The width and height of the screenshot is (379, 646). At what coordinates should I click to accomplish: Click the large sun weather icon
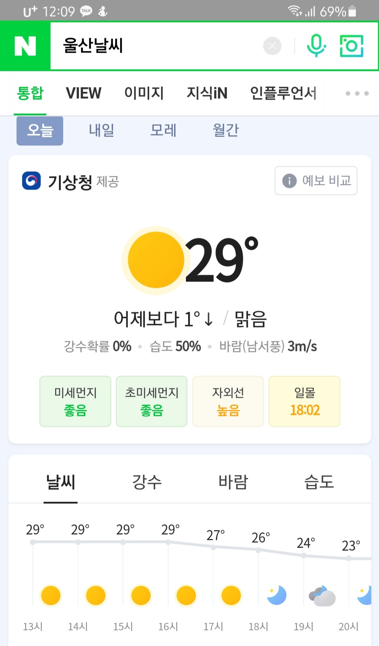point(156,260)
